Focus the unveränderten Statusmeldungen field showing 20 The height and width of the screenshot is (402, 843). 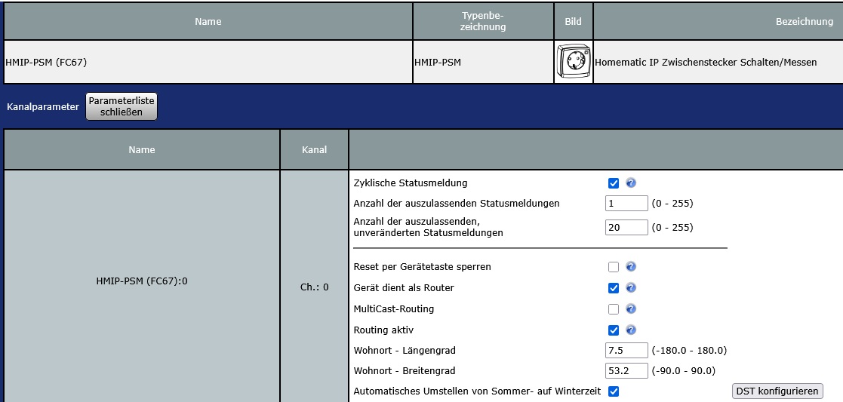pos(626,228)
